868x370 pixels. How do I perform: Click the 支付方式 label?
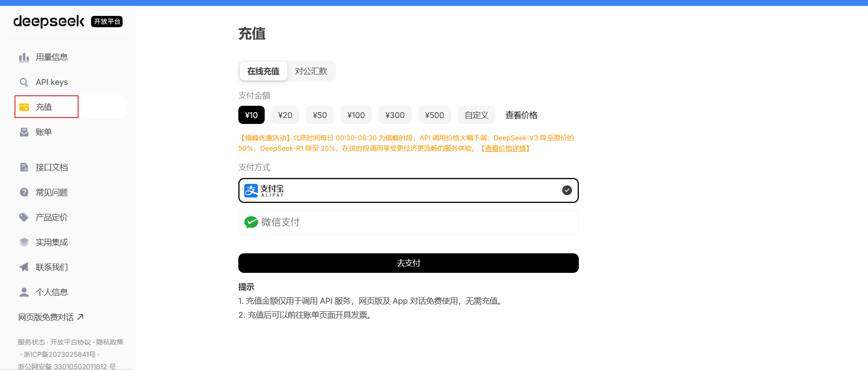pyautogui.click(x=254, y=167)
